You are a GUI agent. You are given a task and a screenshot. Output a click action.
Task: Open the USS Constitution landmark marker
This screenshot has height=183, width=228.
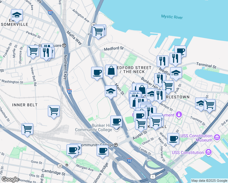point(208,152)
